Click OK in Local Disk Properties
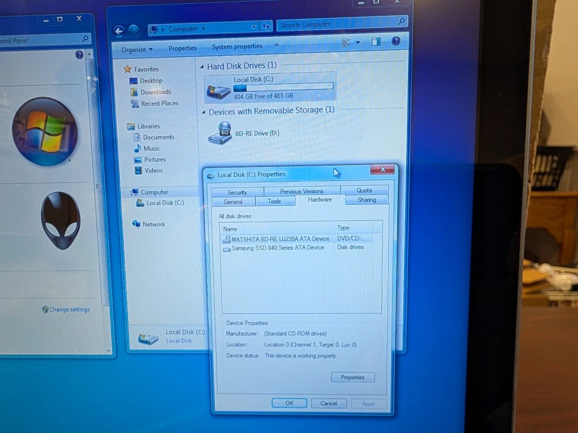The width and height of the screenshot is (578, 433). pos(290,403)
